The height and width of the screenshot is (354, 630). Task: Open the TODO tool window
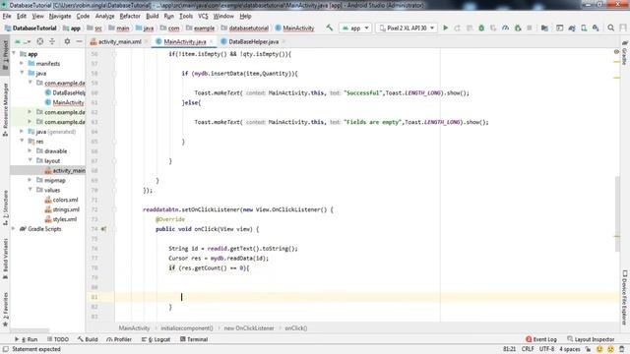pos(58,339)
